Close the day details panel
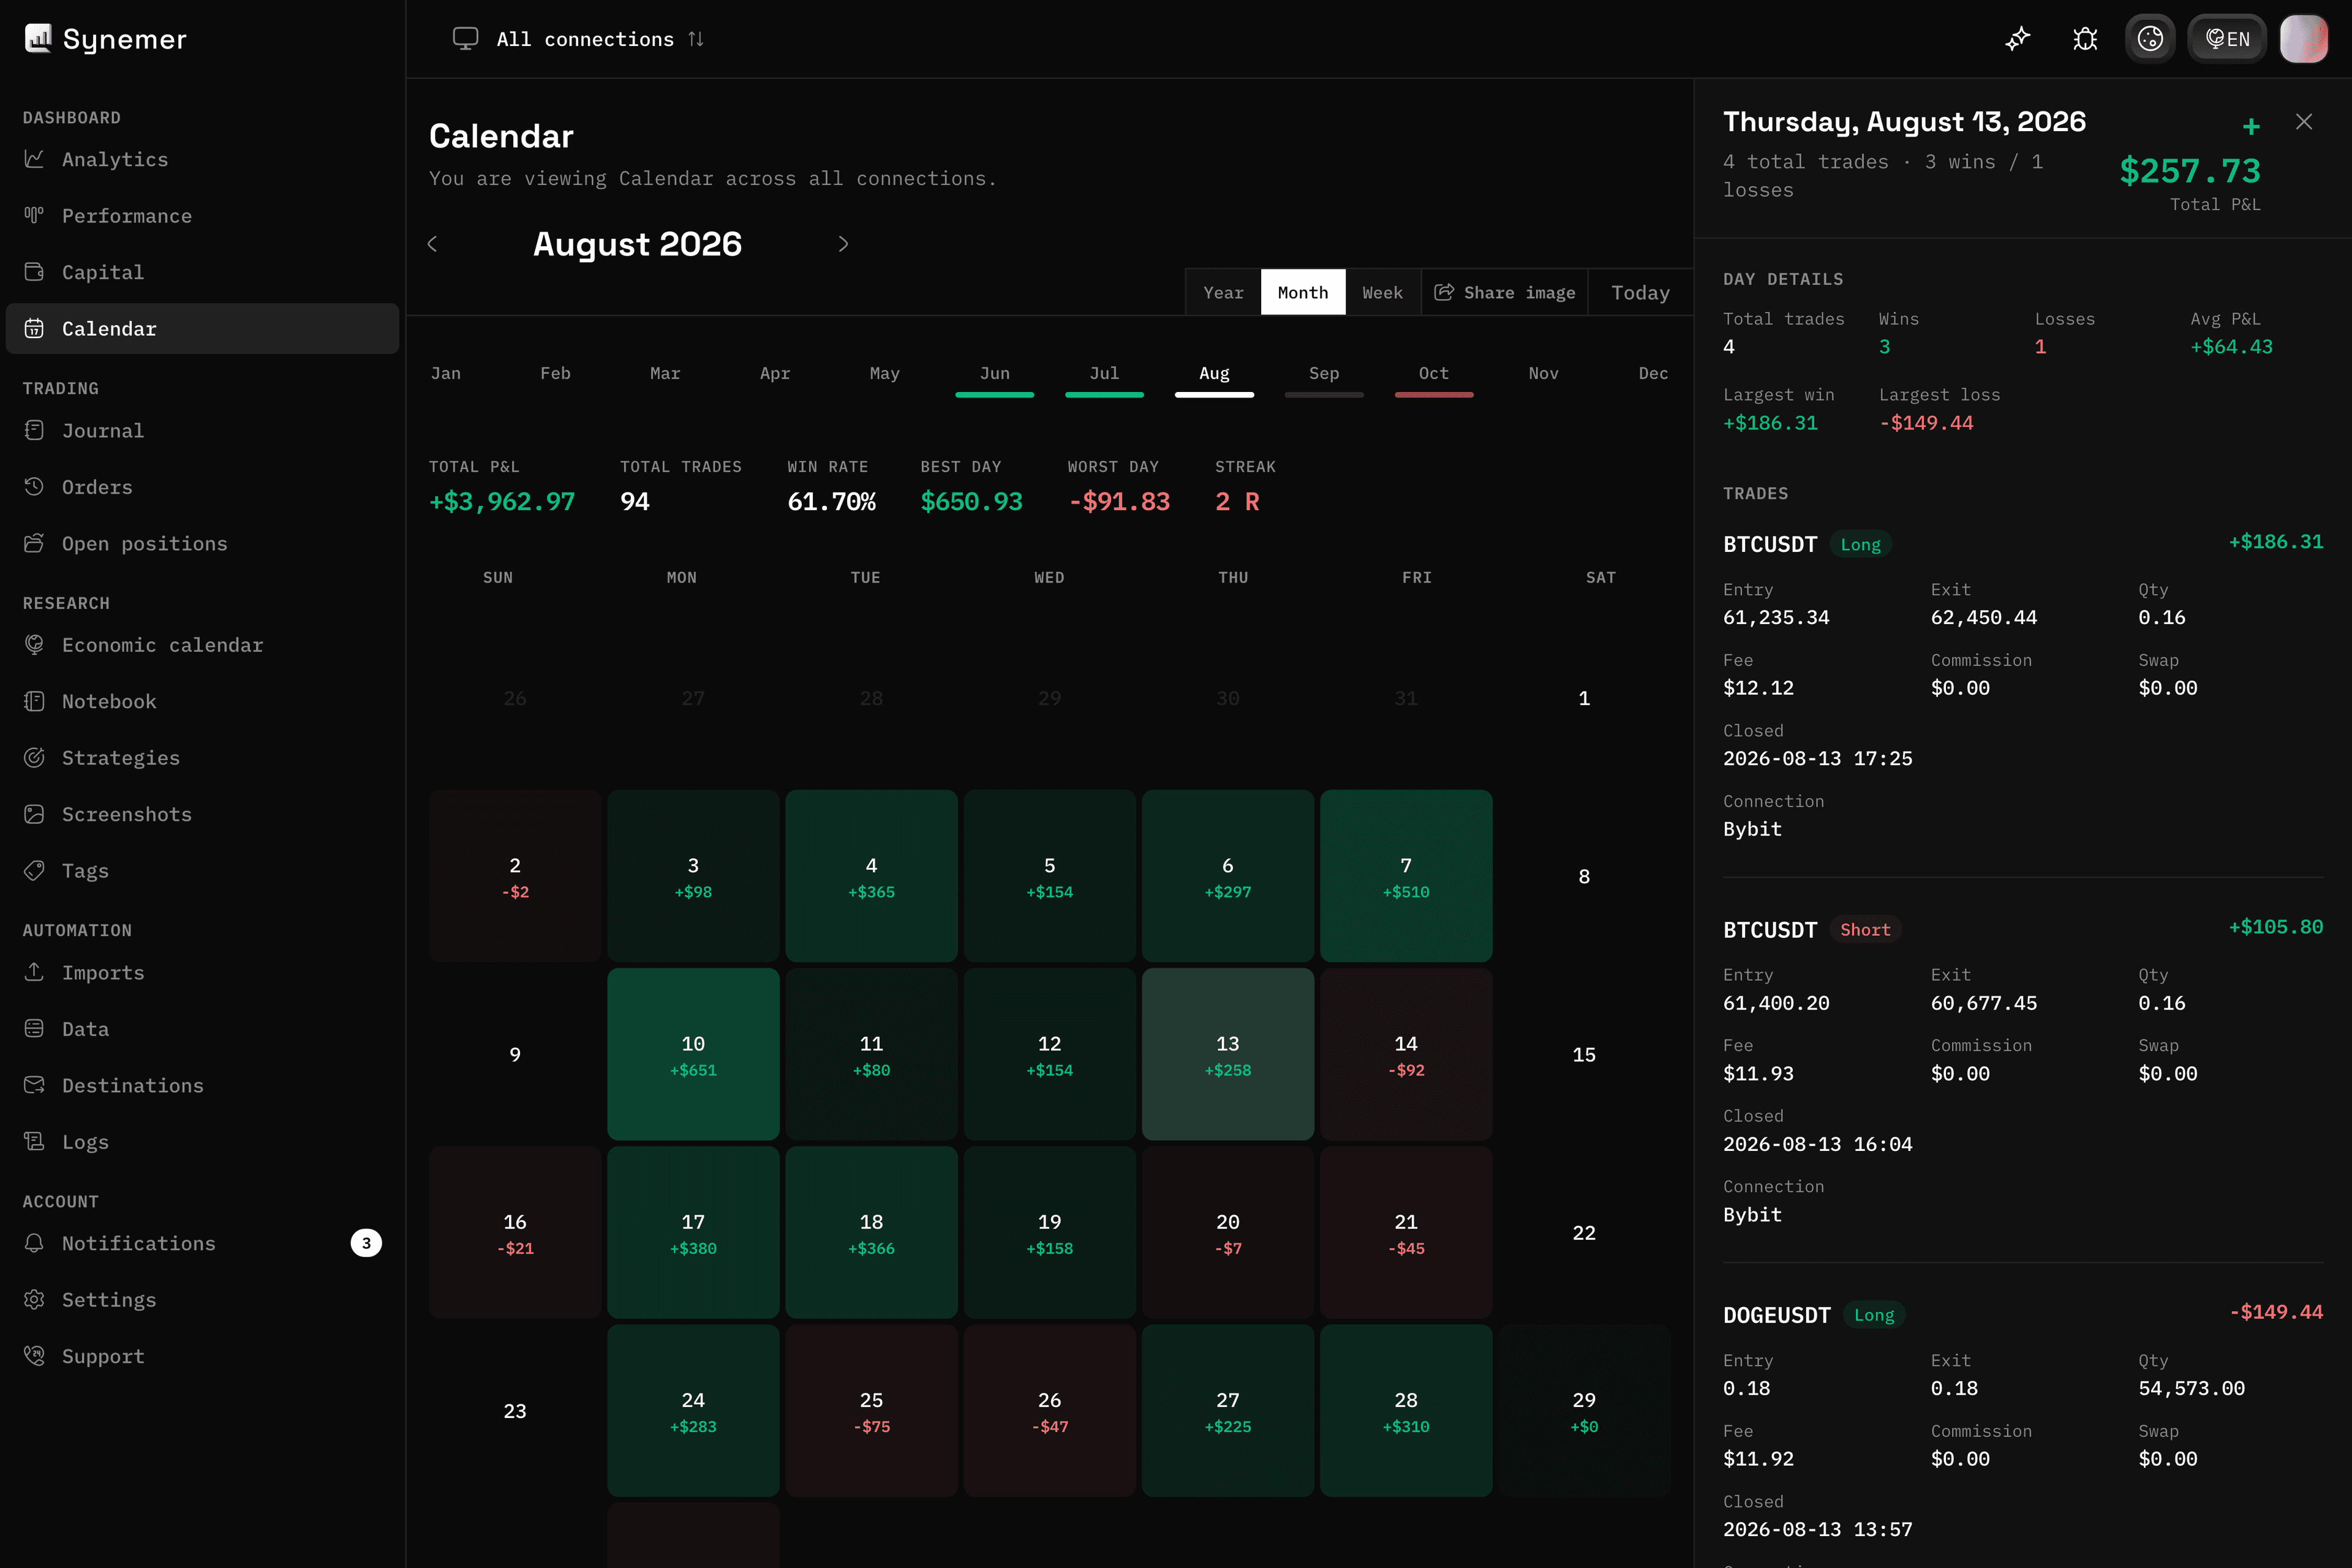This screenshot has height=1568, width=2352. pos(2304,122)
